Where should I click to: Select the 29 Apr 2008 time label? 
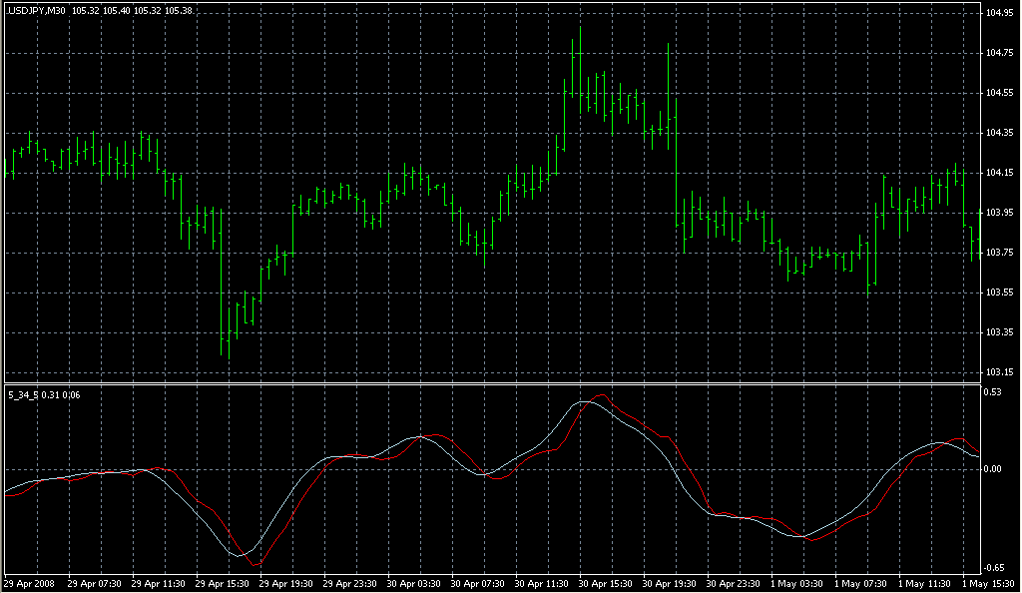click(x=28, y=582)
